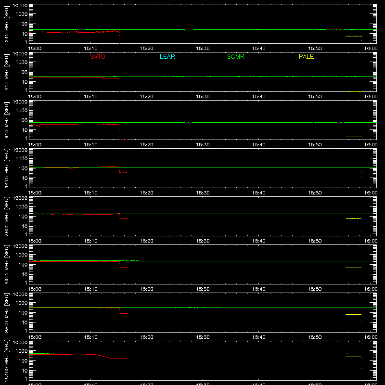Click the yellow PALE segment in 1415 MHz panel
This screenshot has width=385, height=385.
pyautogui.click(x=354, y=173)
